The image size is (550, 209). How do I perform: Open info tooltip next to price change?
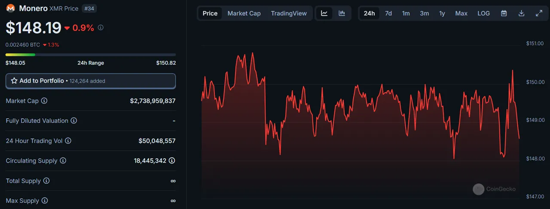pos(101,28)
